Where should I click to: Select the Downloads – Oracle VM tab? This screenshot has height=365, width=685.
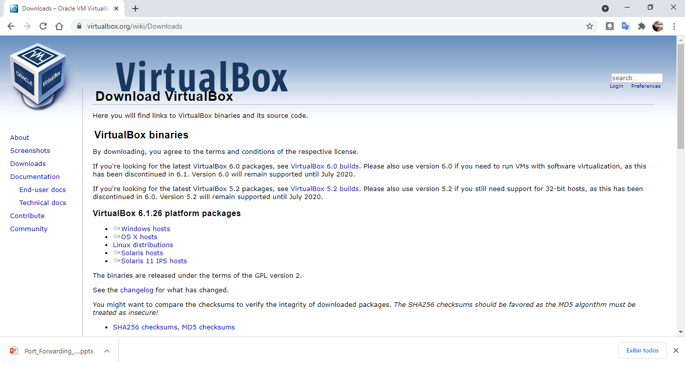(x=65, y=9)
